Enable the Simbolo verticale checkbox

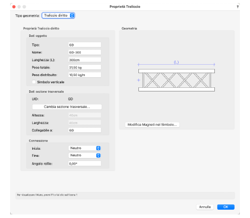pos(34,82)
